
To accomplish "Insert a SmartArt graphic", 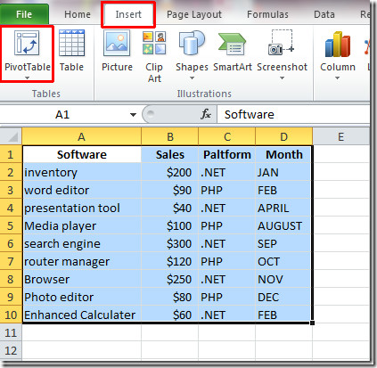I will click(232, 44).
